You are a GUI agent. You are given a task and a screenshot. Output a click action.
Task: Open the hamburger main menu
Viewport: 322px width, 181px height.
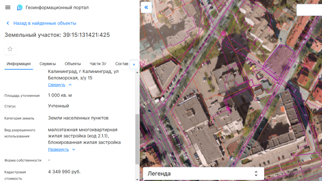(8, 8)
